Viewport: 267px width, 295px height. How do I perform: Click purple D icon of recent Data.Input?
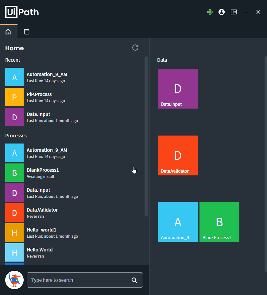click(14, 117)
